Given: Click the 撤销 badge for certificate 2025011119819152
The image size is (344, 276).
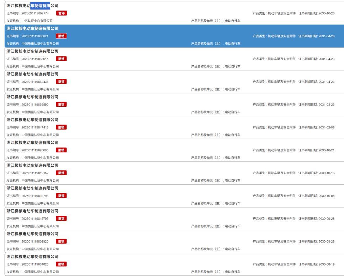Looking at the screenshot, I should (x=61, y=173).
